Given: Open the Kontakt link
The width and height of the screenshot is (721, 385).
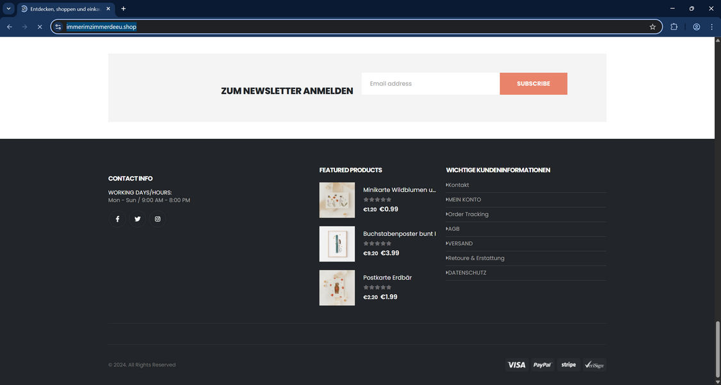Looking at the screenshot, I should 458,185.
